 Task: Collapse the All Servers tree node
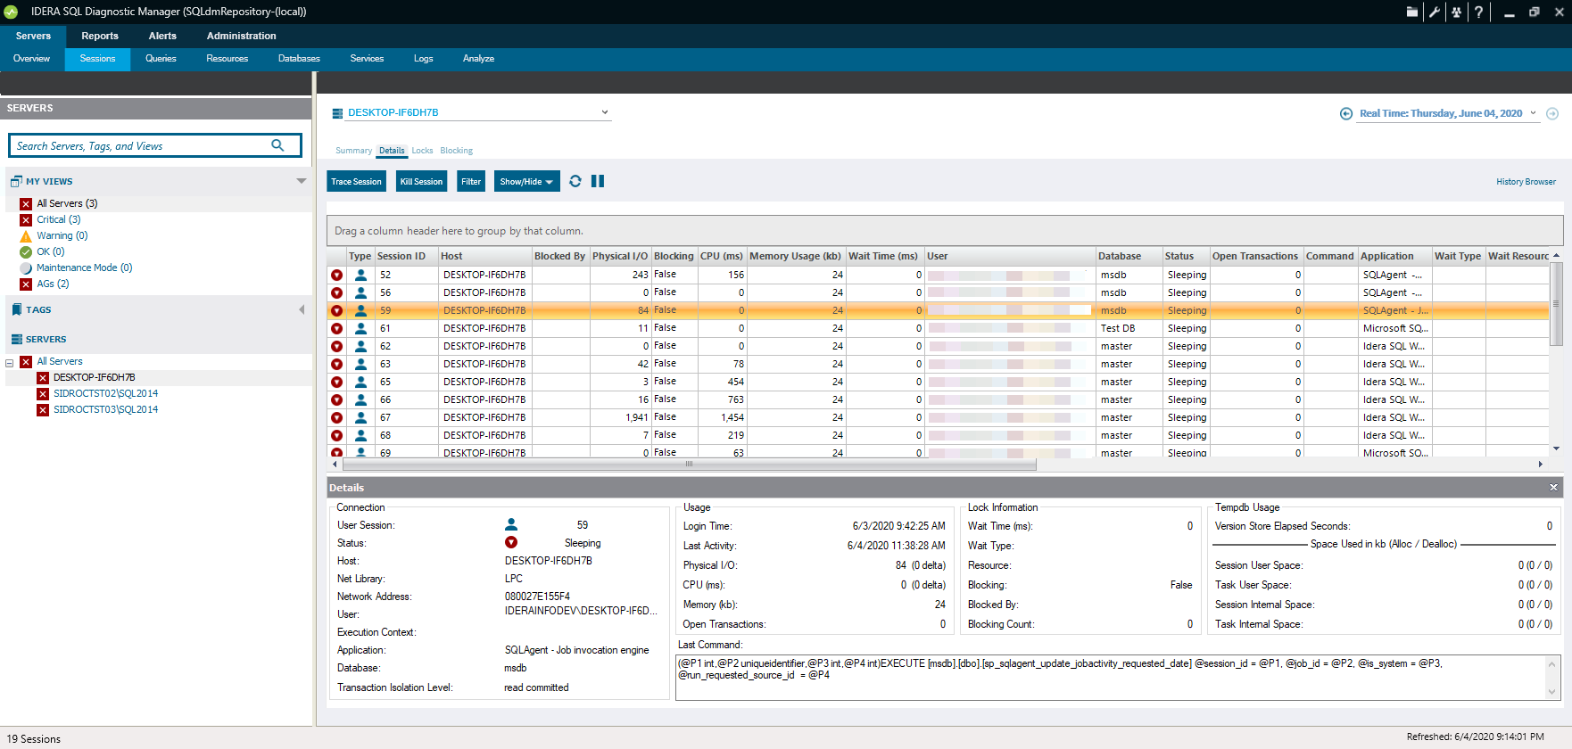point(10,362)
